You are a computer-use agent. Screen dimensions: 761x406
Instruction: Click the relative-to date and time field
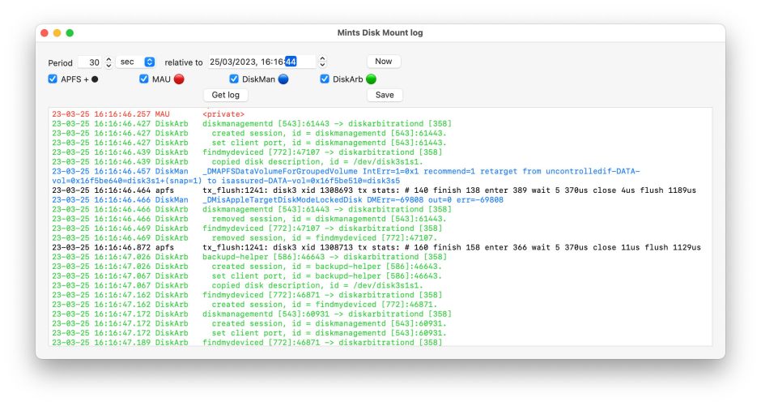pos(253,62)
